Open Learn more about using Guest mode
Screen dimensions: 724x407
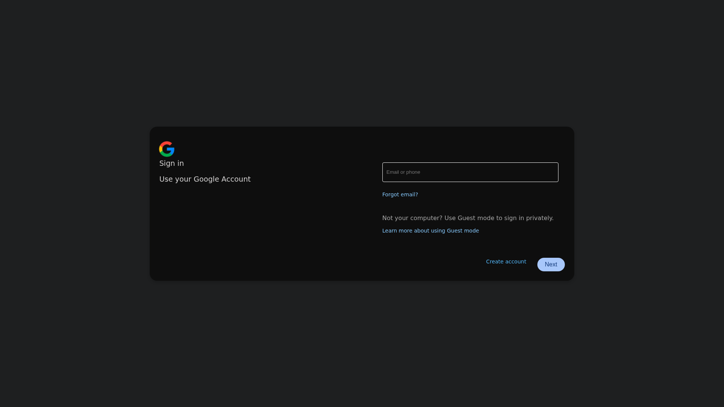(x=431, y=231)
